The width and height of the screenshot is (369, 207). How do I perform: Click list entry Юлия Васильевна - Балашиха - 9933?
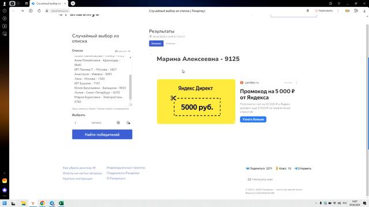pyautogui.click(x=100, y=88)
